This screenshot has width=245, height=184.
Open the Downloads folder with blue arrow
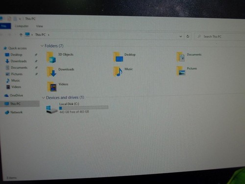51,72
